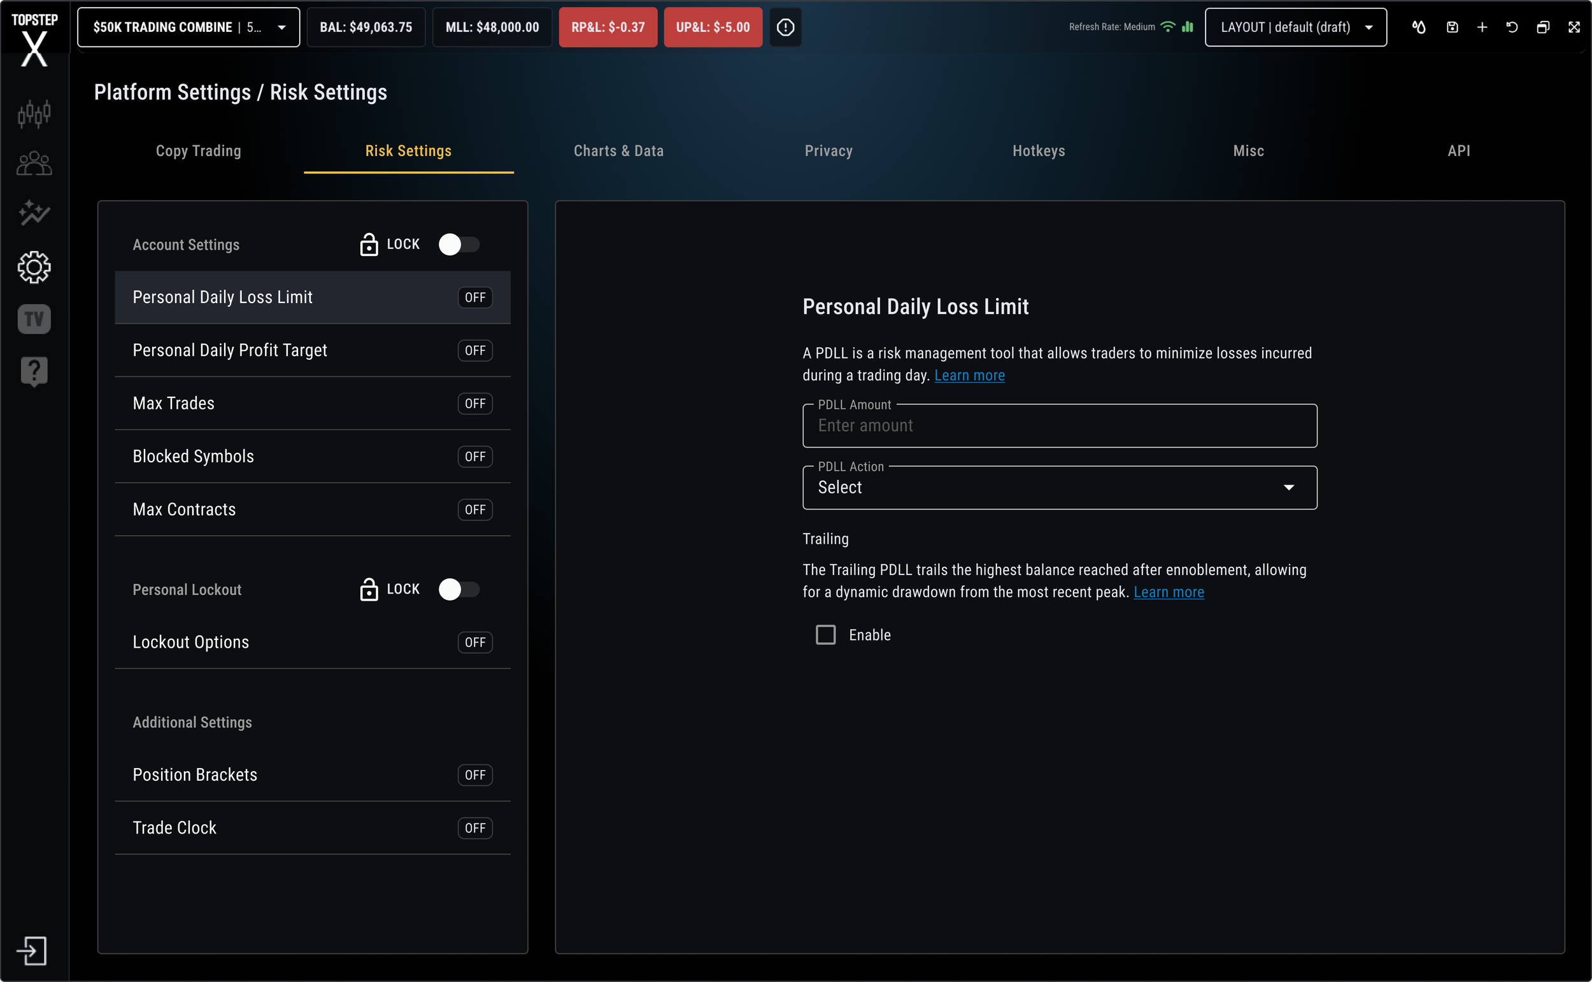
Task: Toggle the Personal Lockout lock switch
Action: tap(459, 589)
